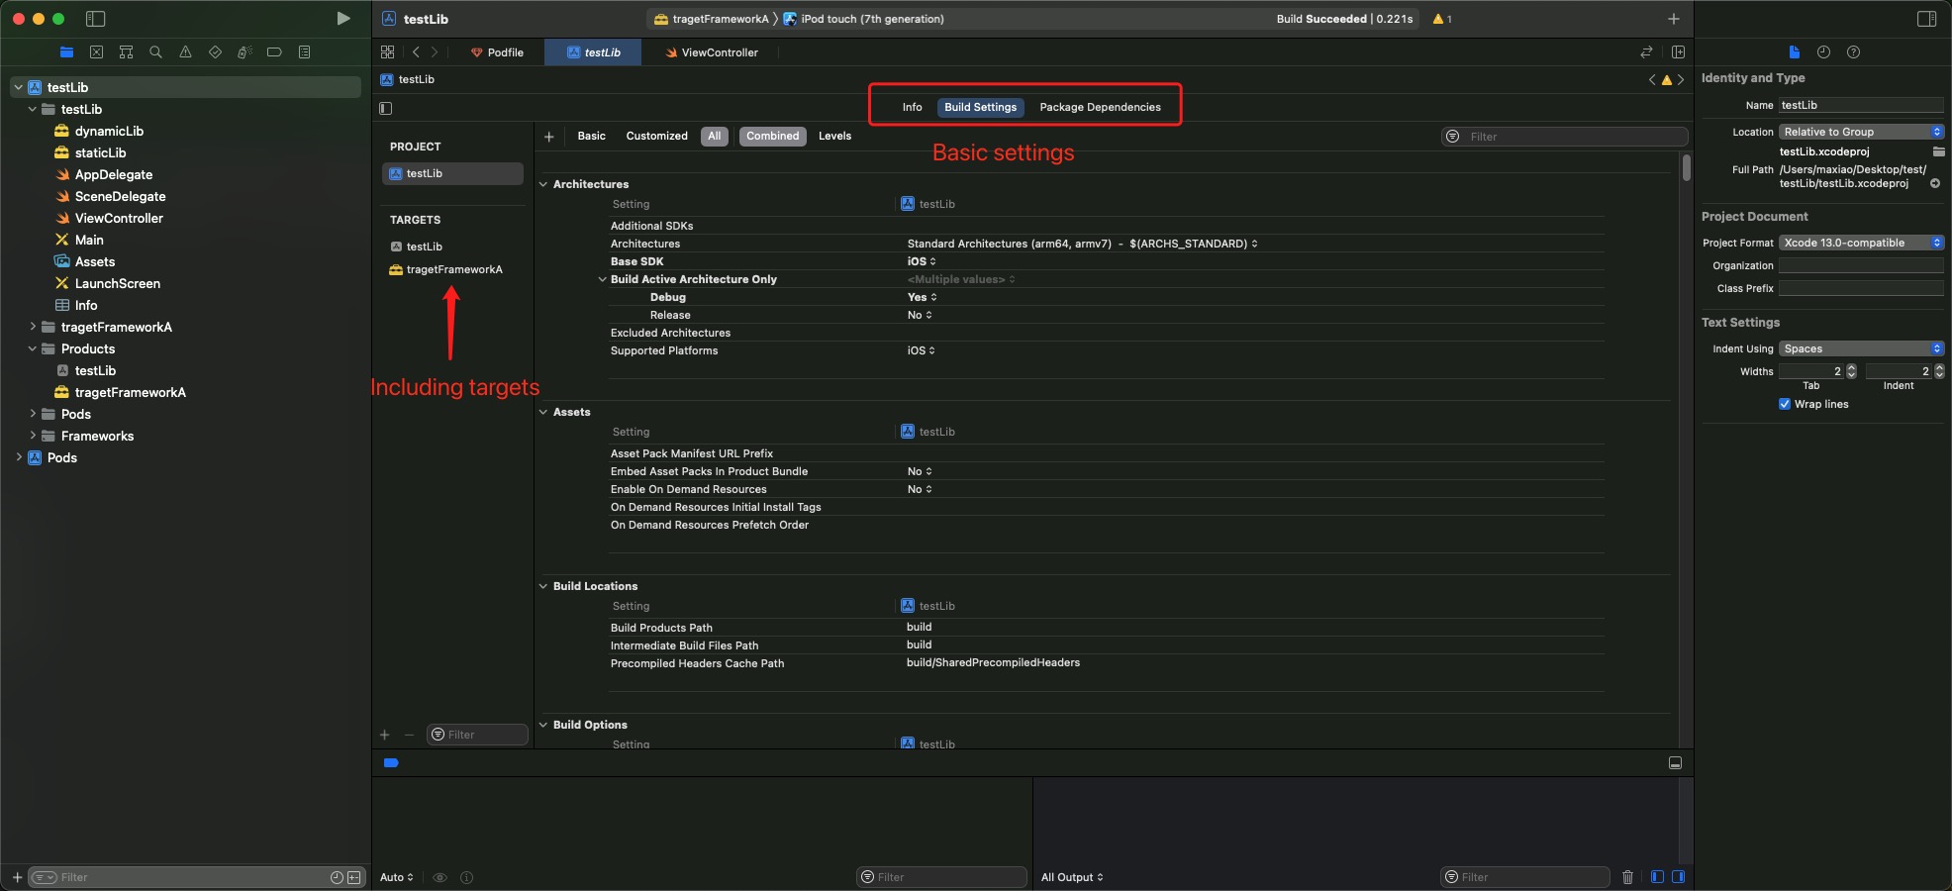
Task: Open code review arrows icon
Action: tap(1646, 52)
